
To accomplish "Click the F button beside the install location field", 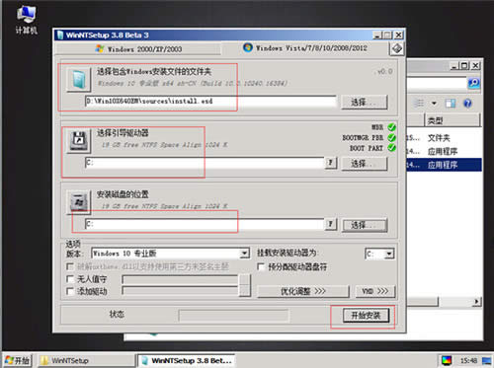I will click(x=331, y=224).
